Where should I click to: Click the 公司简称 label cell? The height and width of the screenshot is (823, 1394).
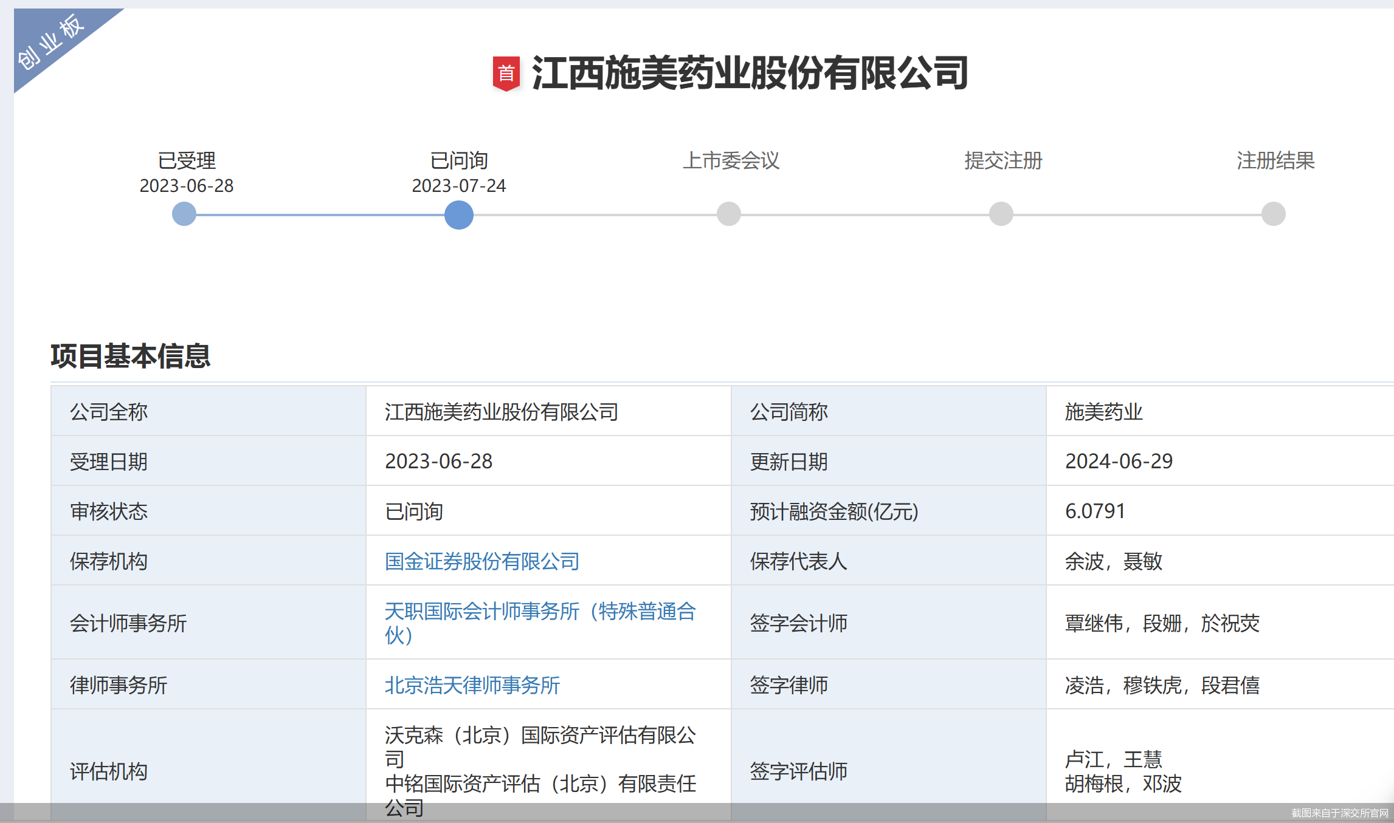pos(888,411)
